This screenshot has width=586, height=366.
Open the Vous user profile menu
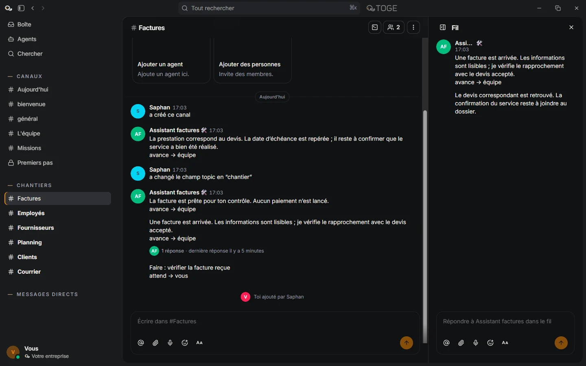point(39,352)
